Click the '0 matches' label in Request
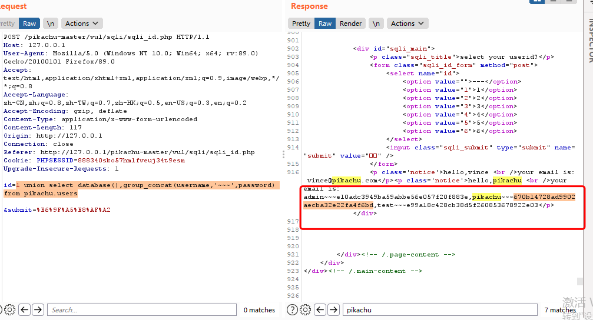The height and width of the screenshot is (320, 593). 259,310
